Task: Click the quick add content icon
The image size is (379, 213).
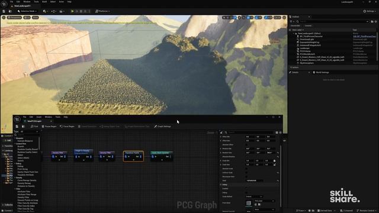Action: (x=45, y=11)
